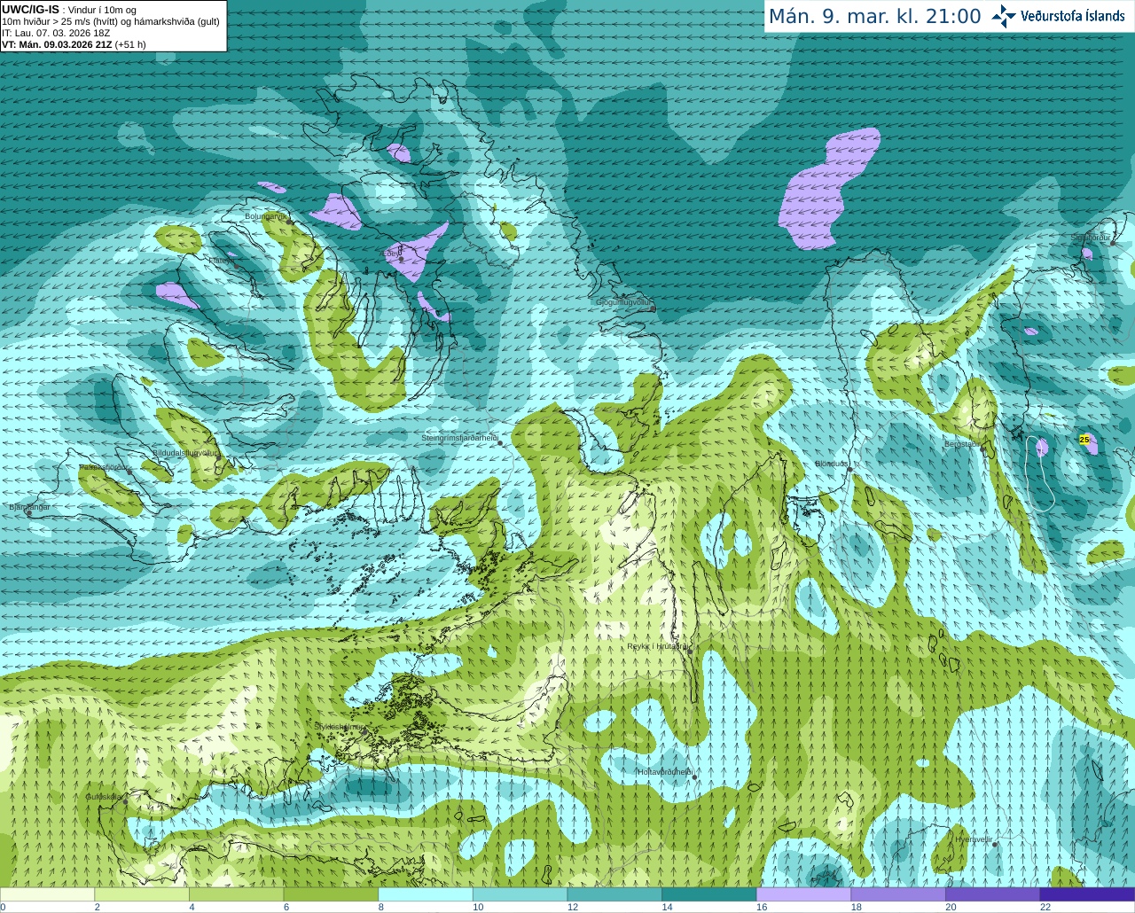Image resolution: width=1135 pixels, height=913 pixels.
Task: Click the Blönduós station label
Action: coord(832,464)
